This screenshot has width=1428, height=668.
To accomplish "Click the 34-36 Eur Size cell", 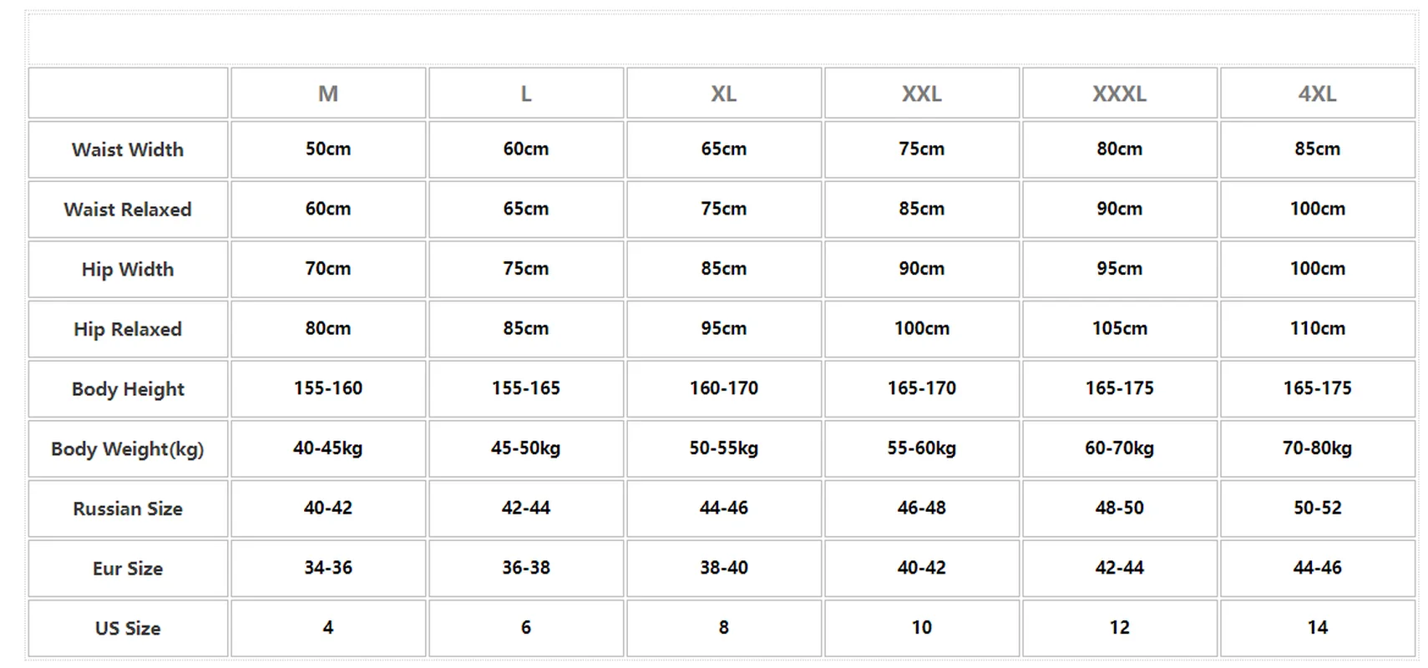I will (328, 568).
